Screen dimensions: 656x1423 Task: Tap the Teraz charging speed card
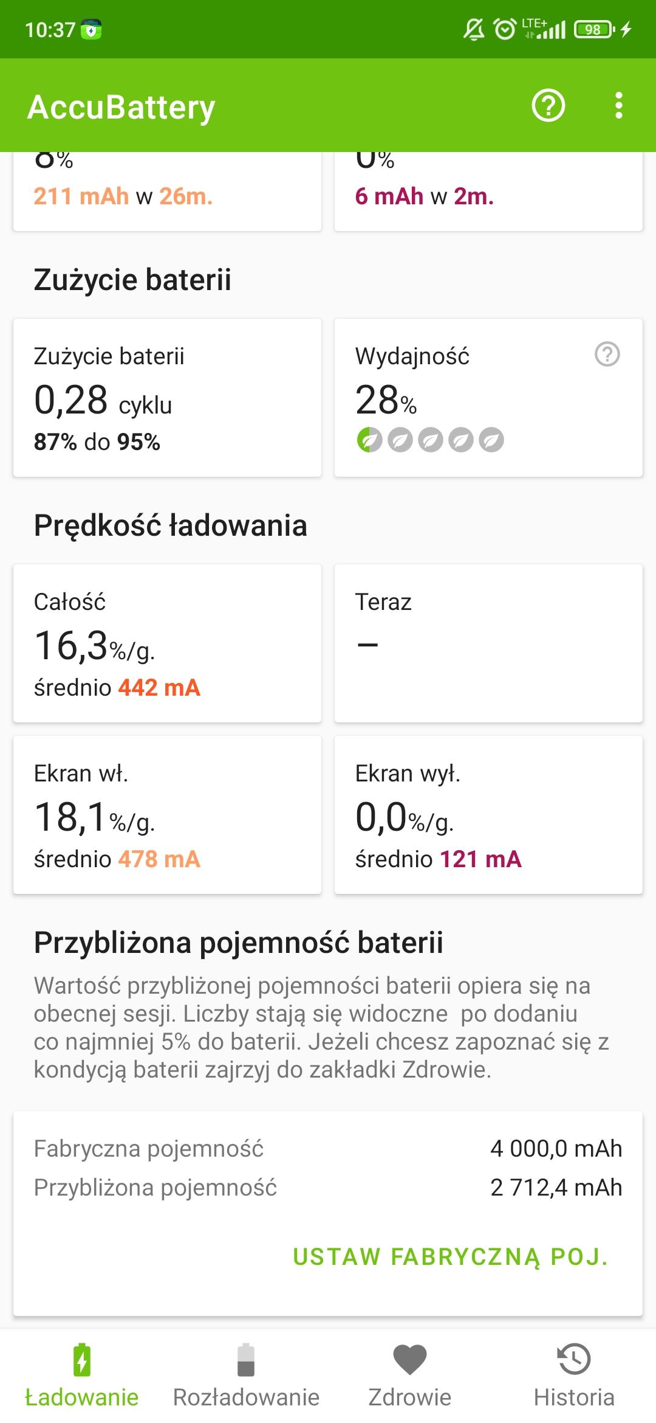(x=488, y=643)
